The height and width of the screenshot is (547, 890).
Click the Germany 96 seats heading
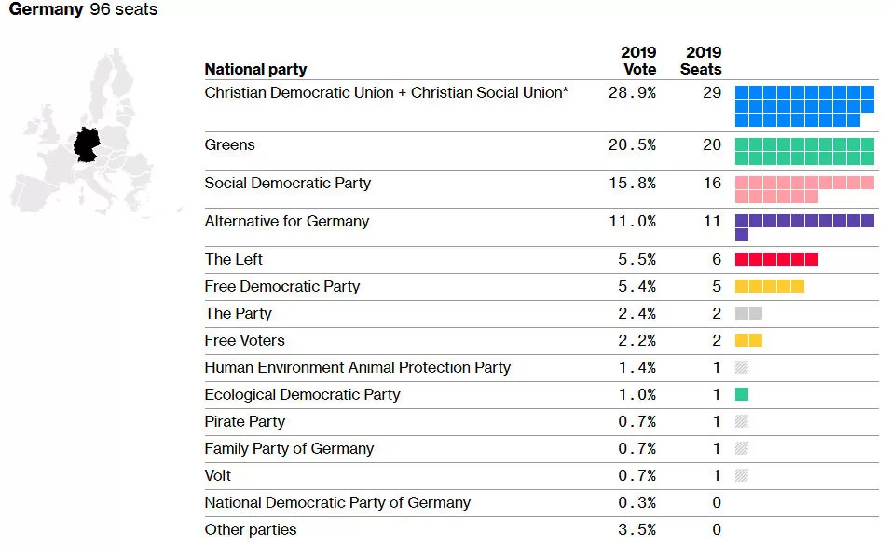click(84, 9)
